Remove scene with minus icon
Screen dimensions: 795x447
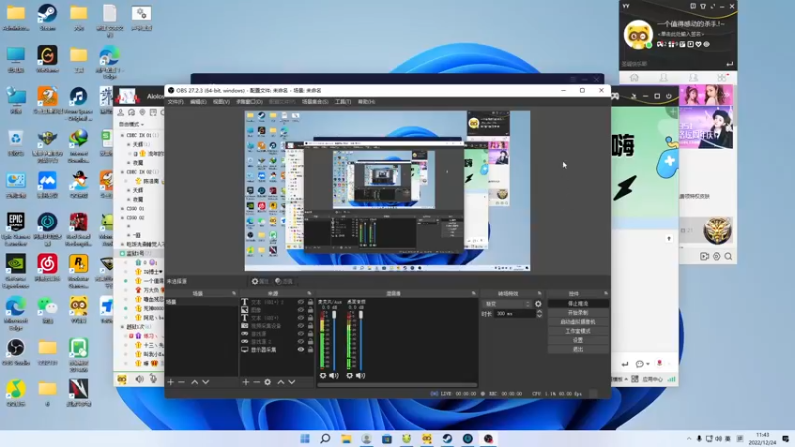pos(181,382)
